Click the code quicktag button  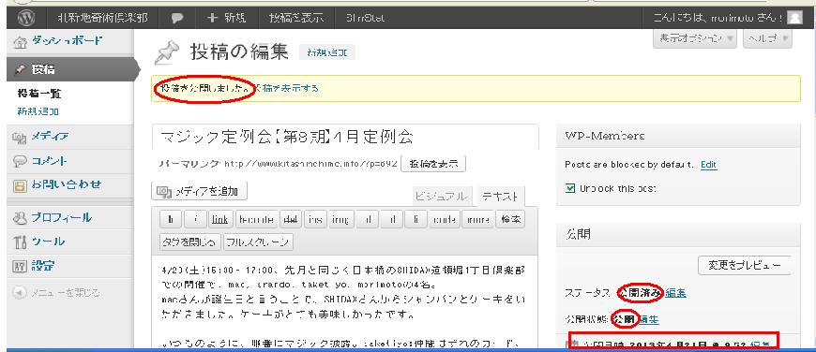444,220
